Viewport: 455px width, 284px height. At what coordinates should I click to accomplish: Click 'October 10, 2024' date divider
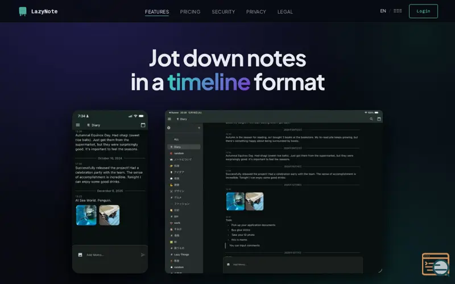[x=110, y=158]
